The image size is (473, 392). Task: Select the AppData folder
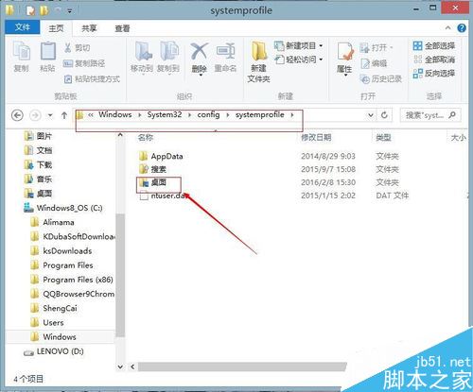pos(161,156)
